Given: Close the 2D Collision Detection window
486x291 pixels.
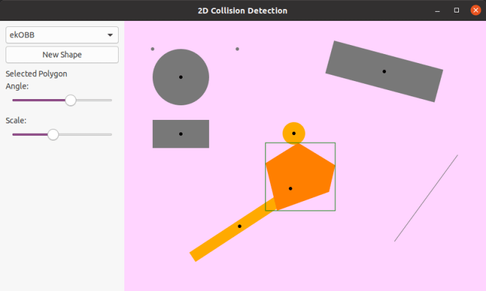Looking at the screenshot, I should tap(476, 10).
